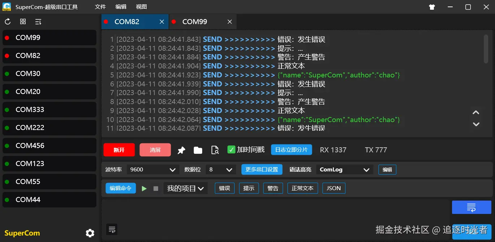Viewport: 495px width, 242px height.
Task: Open the 我的项目 project dropdown
Action: (x=186, y=188)
